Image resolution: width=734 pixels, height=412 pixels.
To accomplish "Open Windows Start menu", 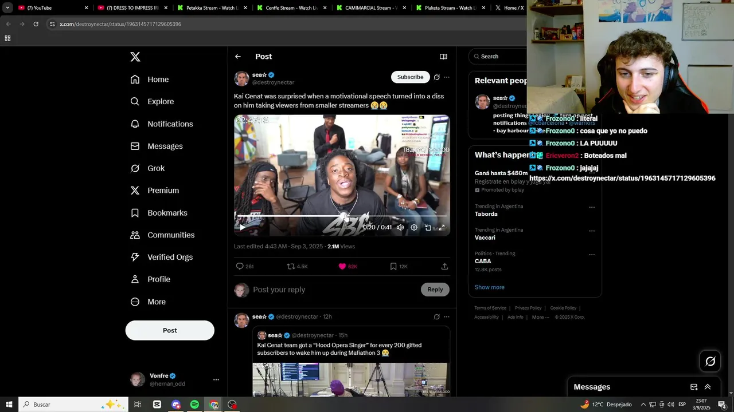I will 9,405.
